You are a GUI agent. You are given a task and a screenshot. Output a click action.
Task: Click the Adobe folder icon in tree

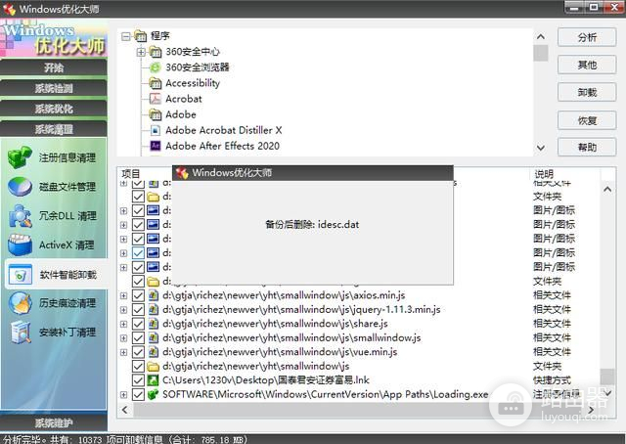click(155, 114)
